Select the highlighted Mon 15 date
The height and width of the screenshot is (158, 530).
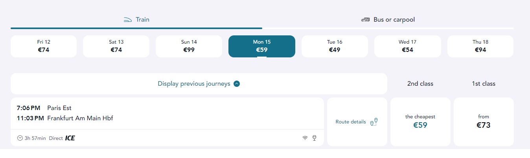point(261,46)
